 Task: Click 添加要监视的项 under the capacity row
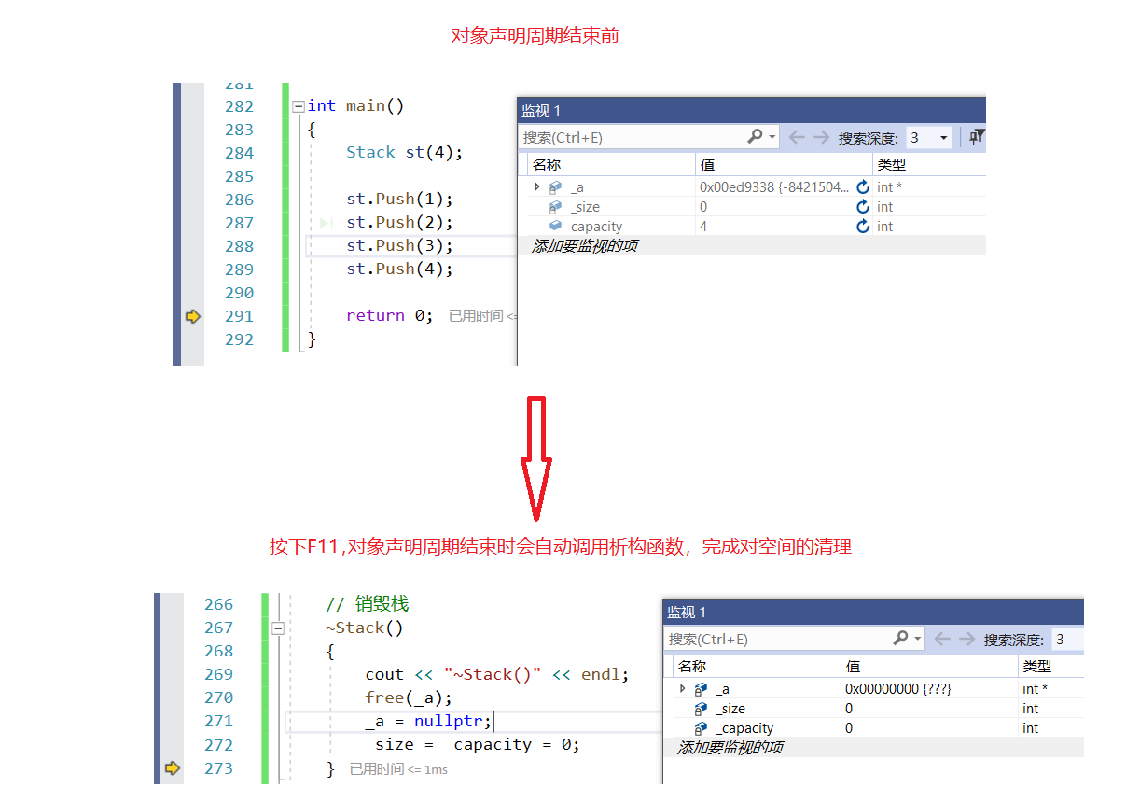(x=585, y=246)
